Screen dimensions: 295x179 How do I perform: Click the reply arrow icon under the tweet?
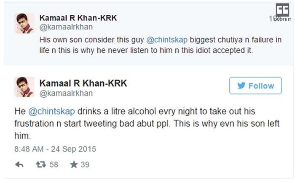pyautogui.click(x=19, y=165)
